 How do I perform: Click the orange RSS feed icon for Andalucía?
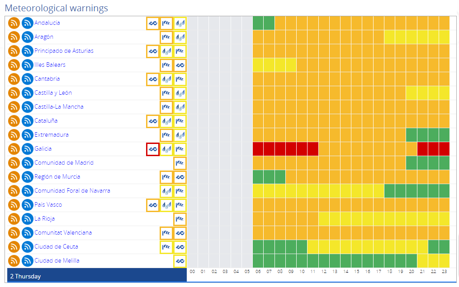point(14,23)
